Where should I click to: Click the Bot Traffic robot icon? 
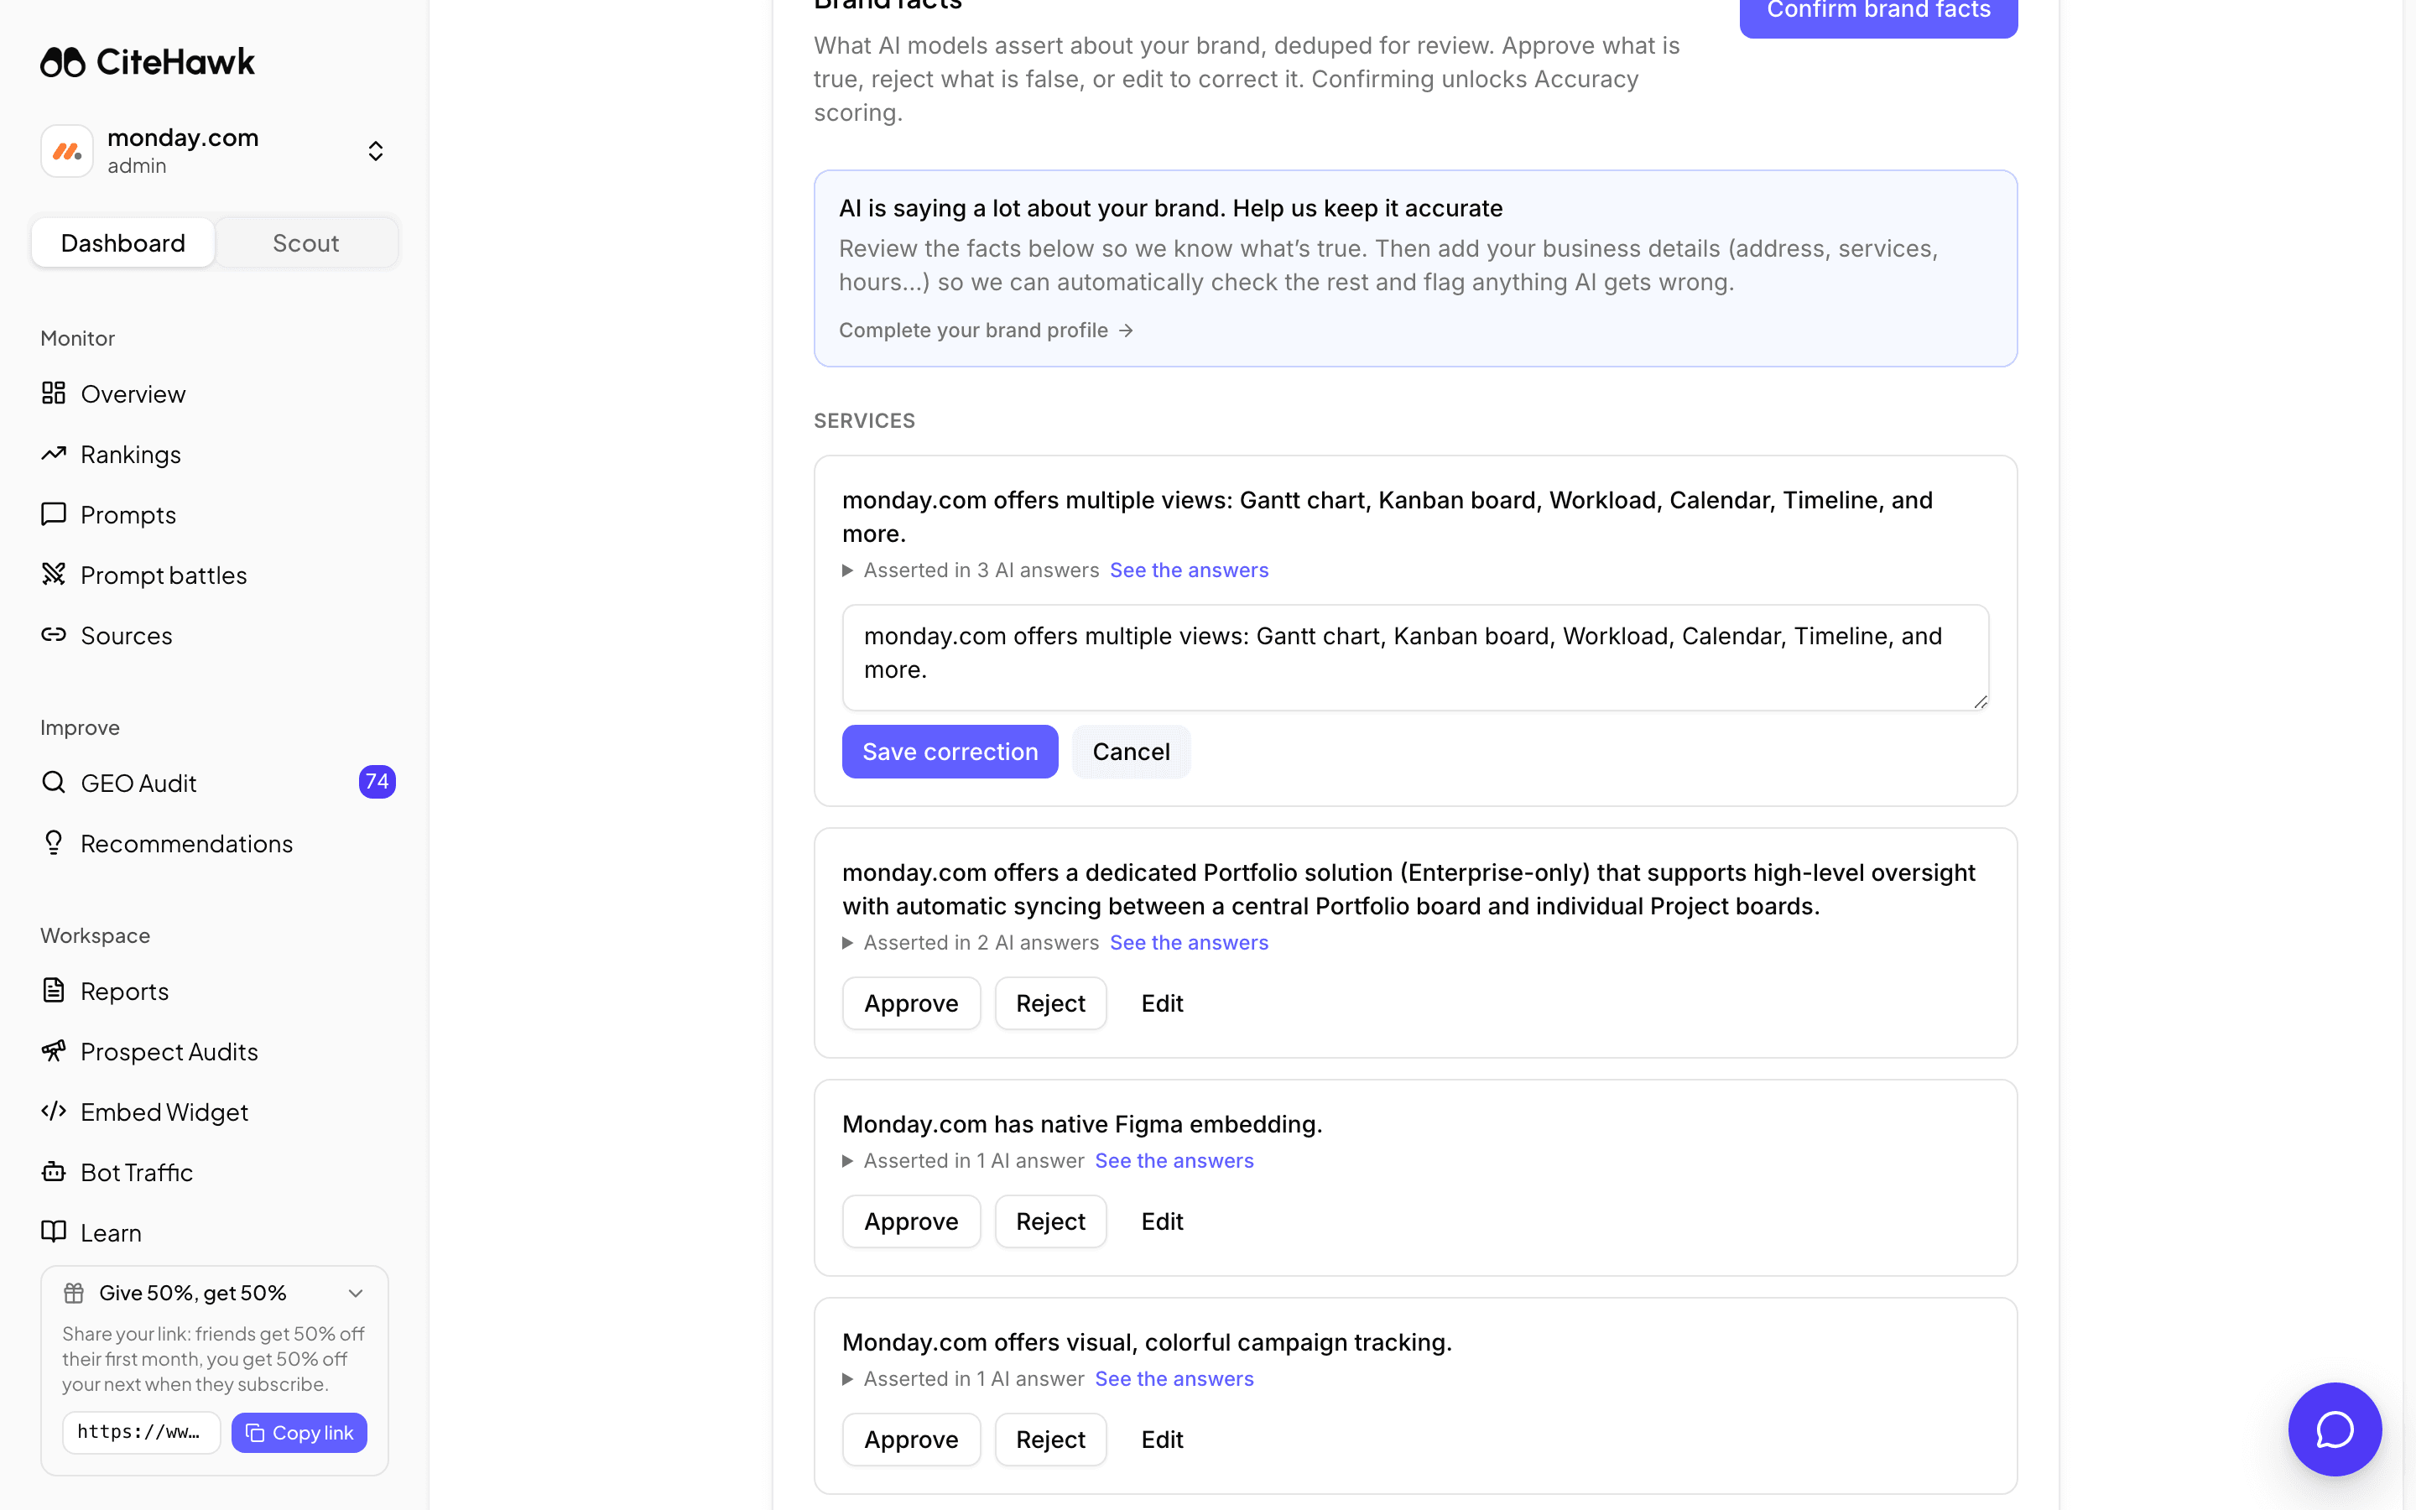[54, 1171]
